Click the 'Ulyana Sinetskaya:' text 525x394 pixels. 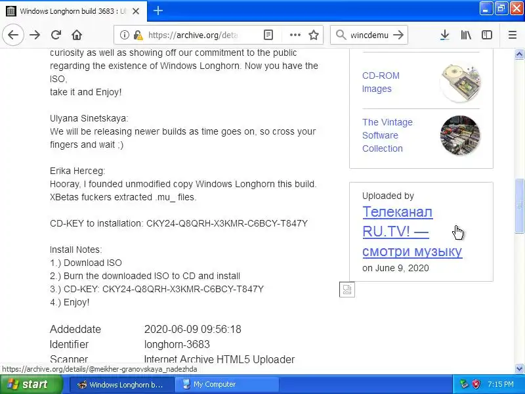tap(89, 118)
